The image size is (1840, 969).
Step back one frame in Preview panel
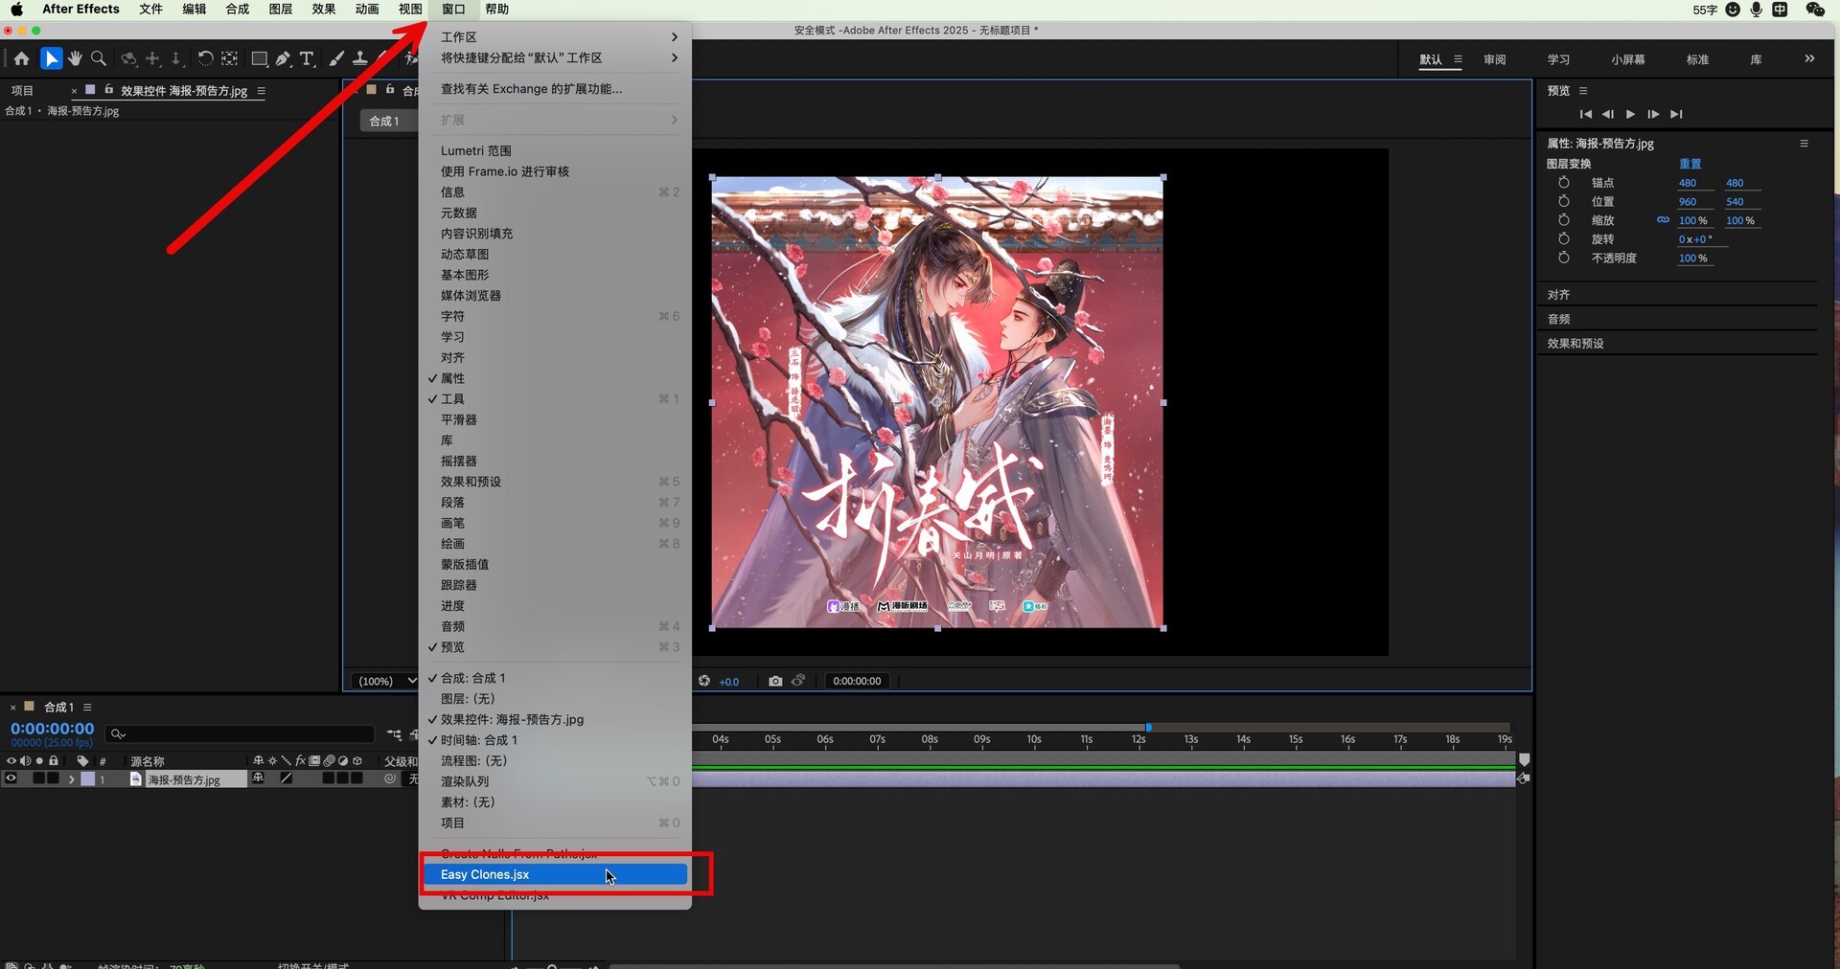point(1608,114)
